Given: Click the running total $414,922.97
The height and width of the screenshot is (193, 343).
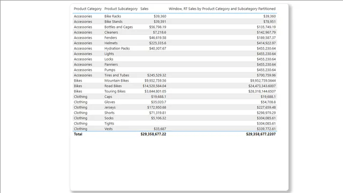Looking at the screenshot, I should [x=266, y=43].
